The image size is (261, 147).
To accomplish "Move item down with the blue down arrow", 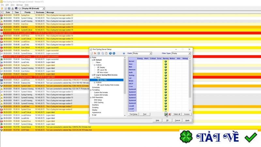I will (x=114, y=53).
